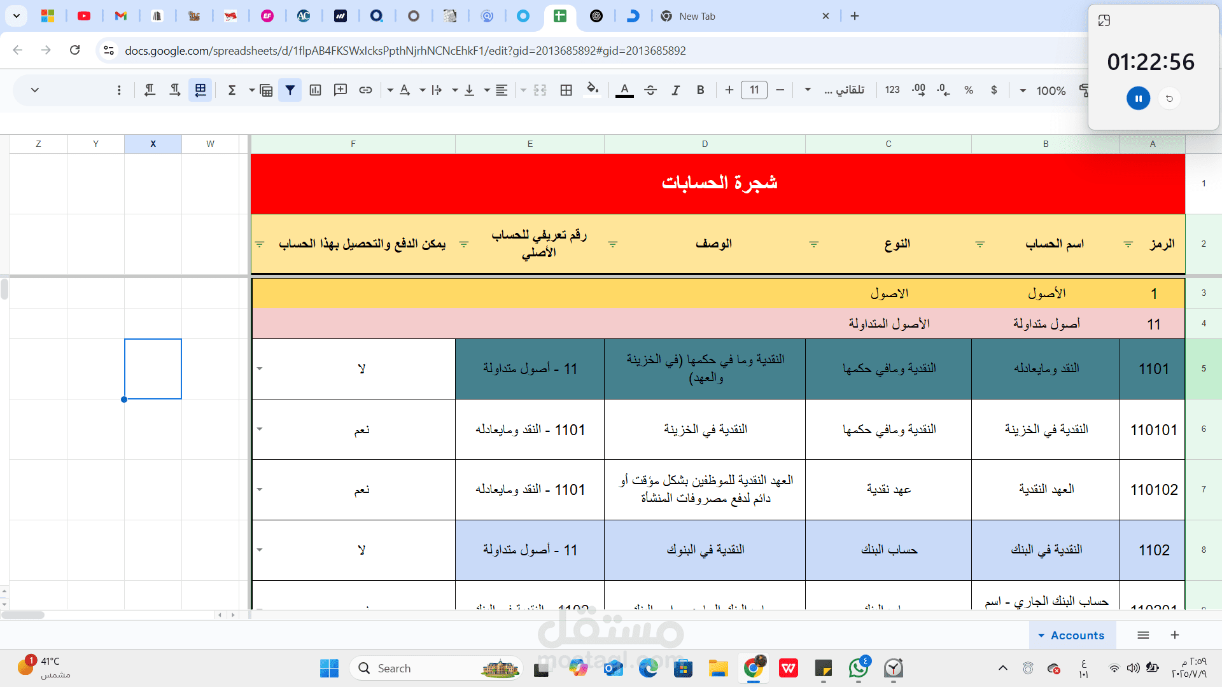
Task: Pause the screen recording timer
Action: coord(1137,99)
